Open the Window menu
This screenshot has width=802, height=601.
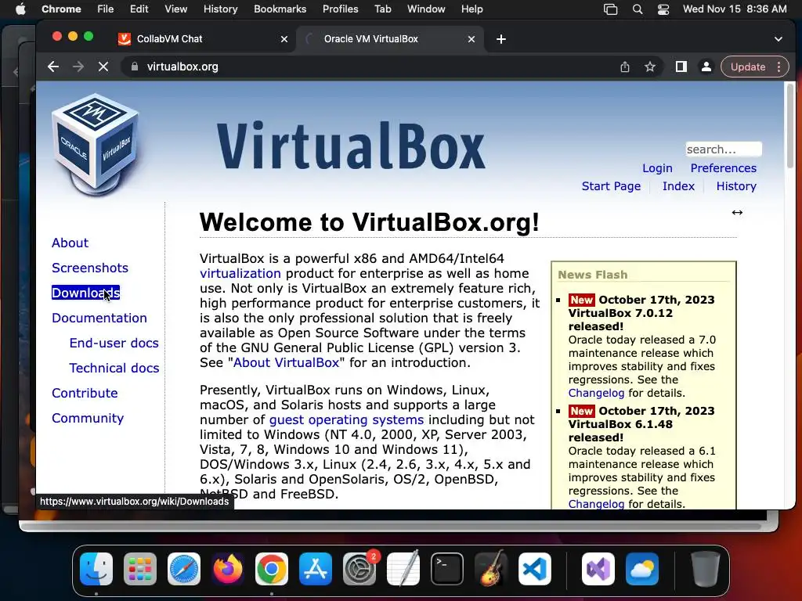(x=426, y=9)
